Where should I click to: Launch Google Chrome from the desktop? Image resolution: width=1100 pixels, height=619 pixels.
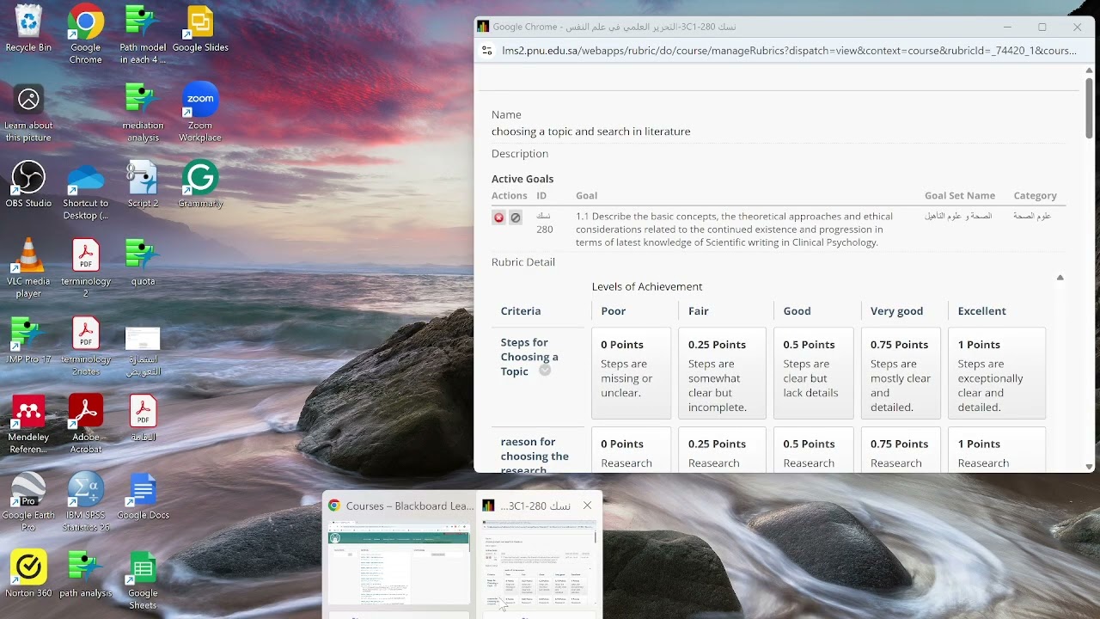click(86, 34)
